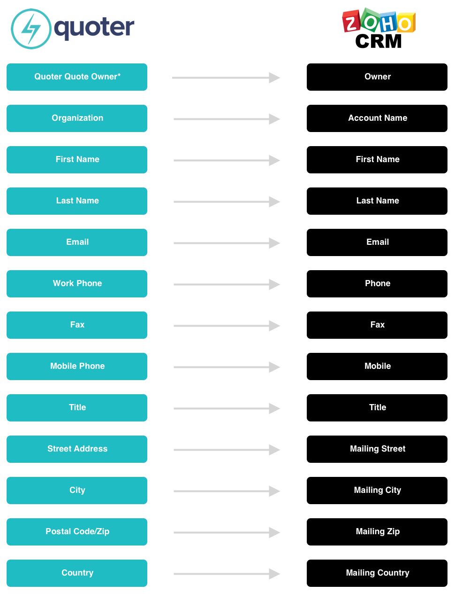Click the arrow from Work Phone to Phone
This screenshot has height=600, width=455.
click(227, 284)
